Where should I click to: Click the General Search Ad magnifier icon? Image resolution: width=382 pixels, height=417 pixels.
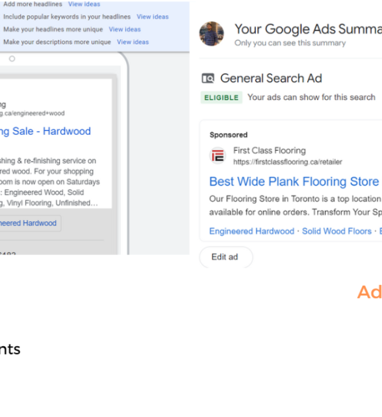point(208,78)
